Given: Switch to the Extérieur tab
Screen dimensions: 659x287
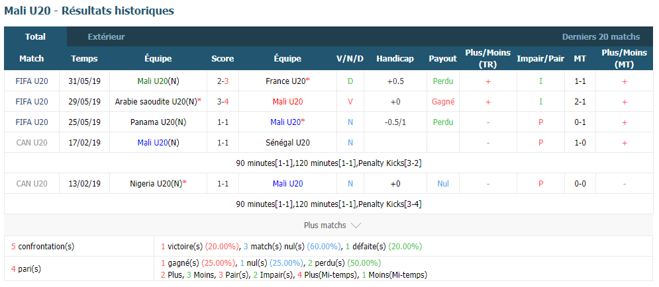Looking at the screenshot, I should tap(107, 36).
